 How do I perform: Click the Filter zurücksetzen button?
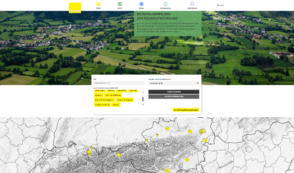(x=174, y=96)
